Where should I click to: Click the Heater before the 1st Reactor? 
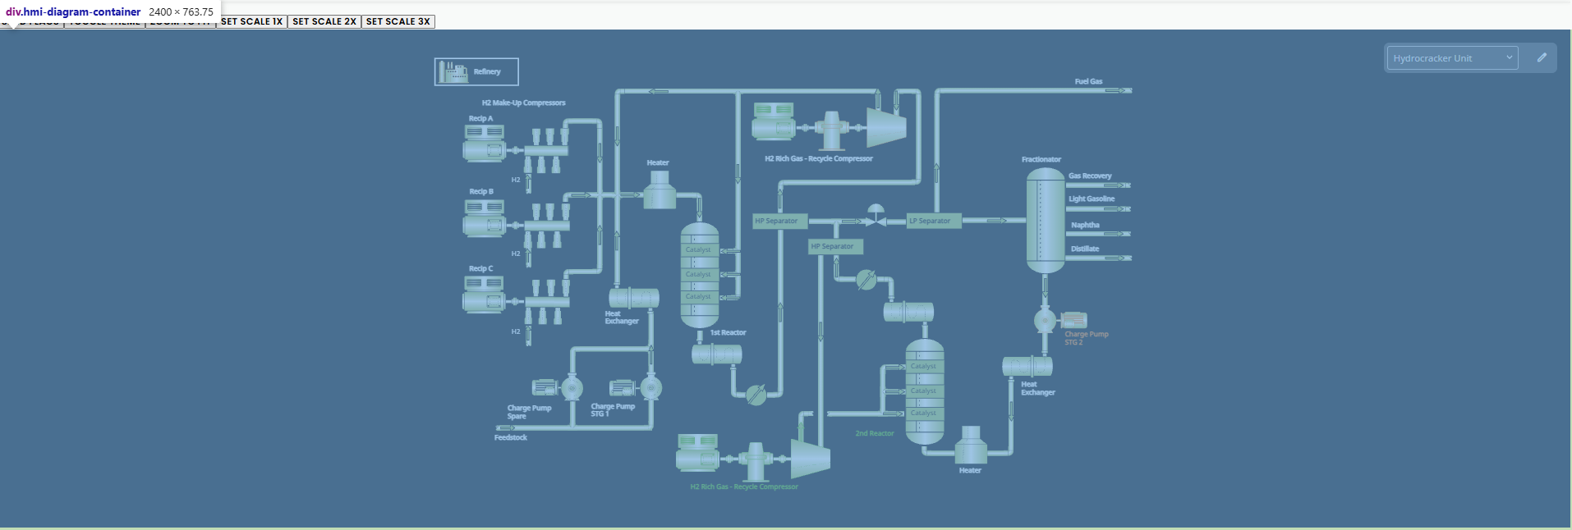(x=659, y=191)
